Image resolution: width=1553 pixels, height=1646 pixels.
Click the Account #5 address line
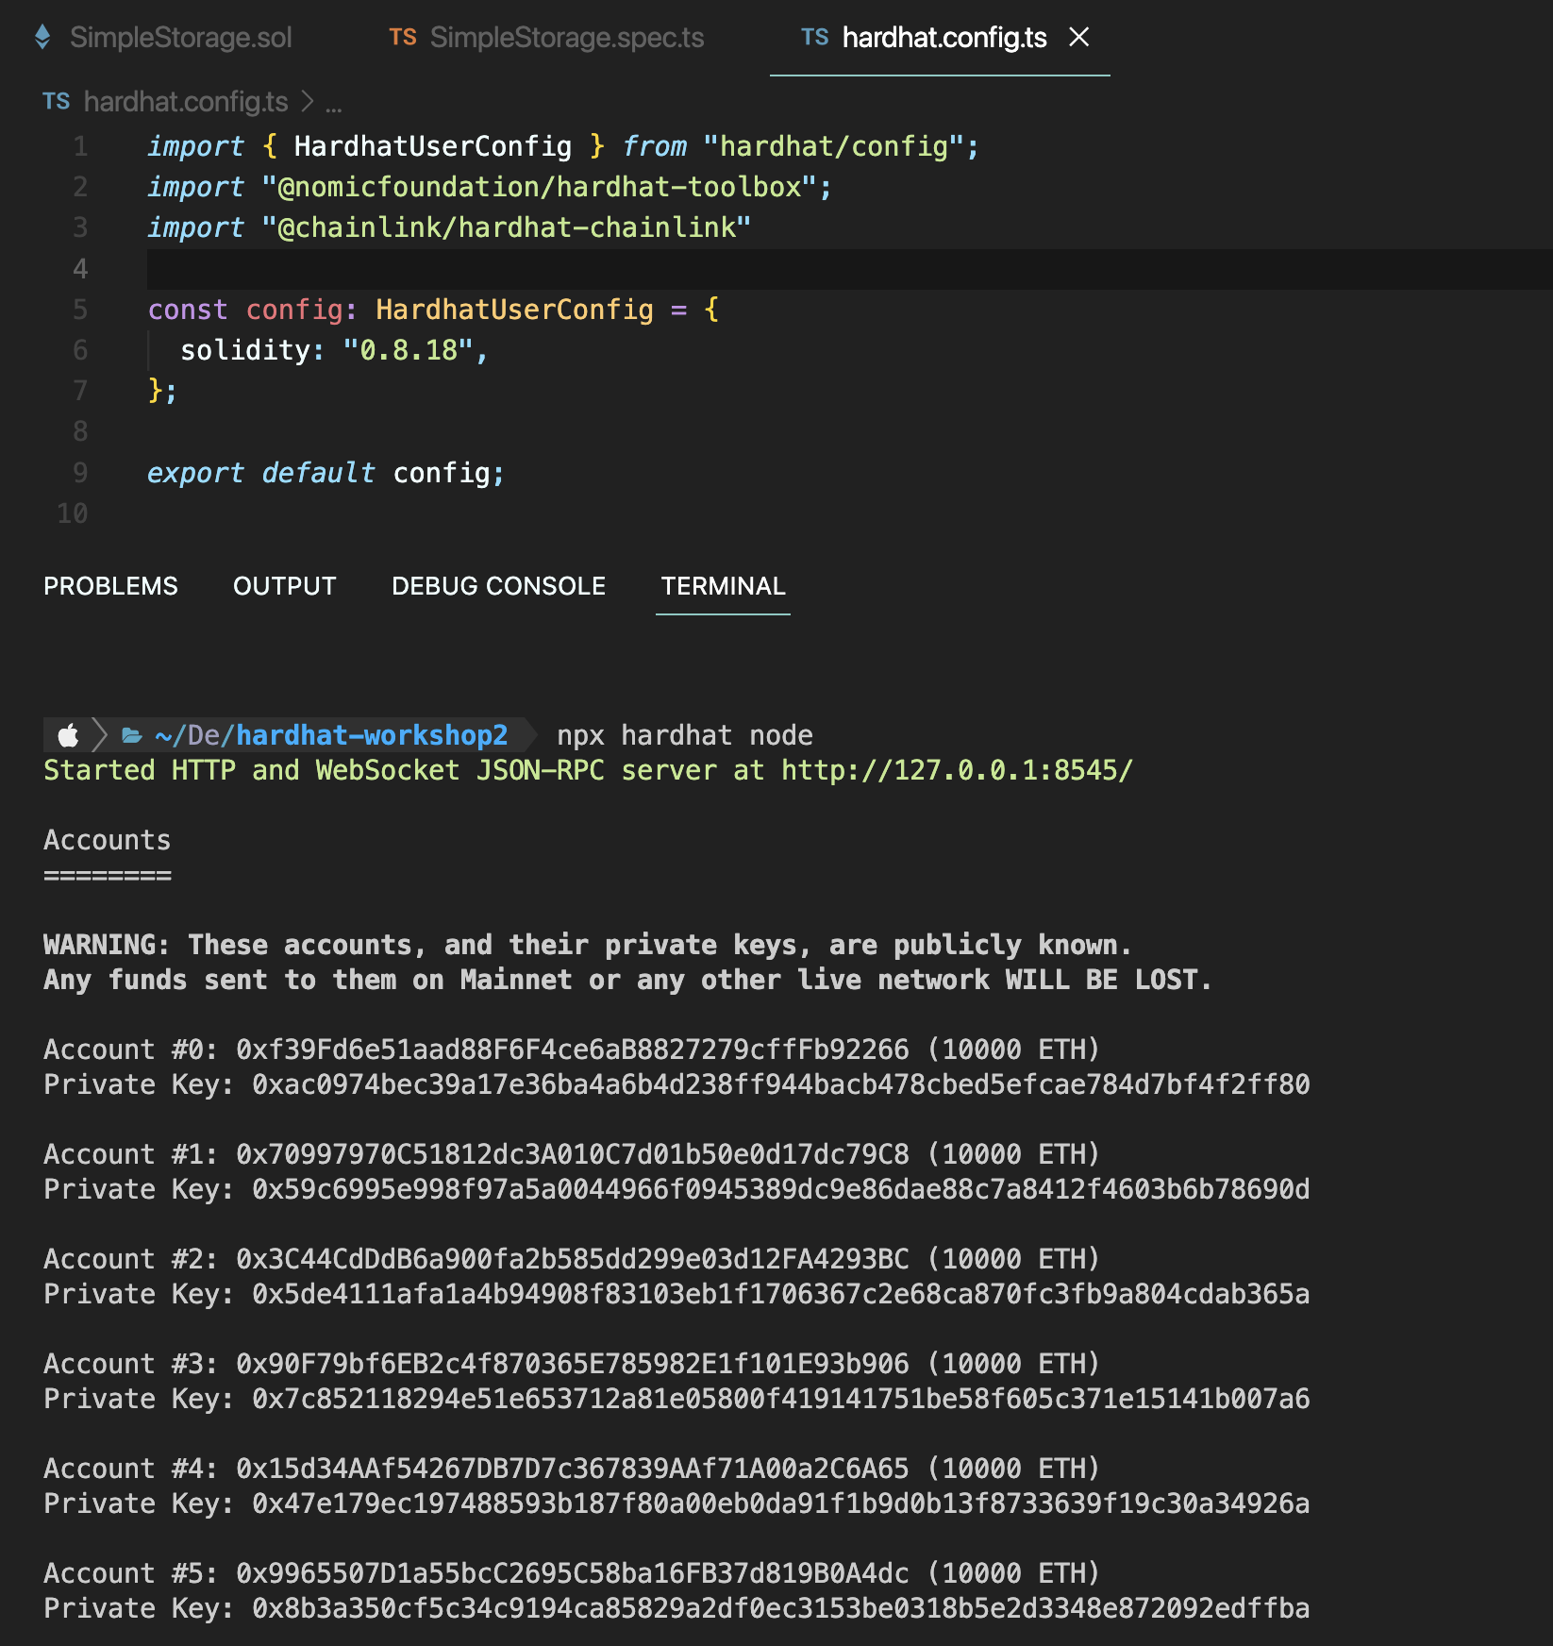point(572,1573)
